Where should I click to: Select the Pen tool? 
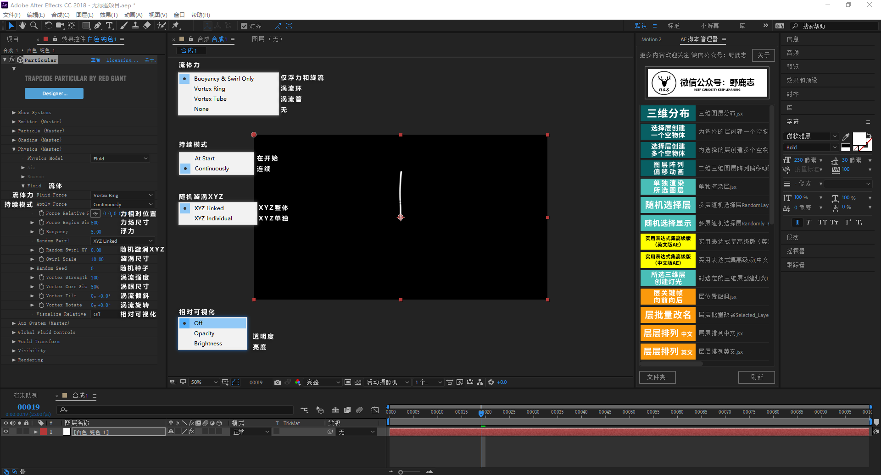coord(98,26)
